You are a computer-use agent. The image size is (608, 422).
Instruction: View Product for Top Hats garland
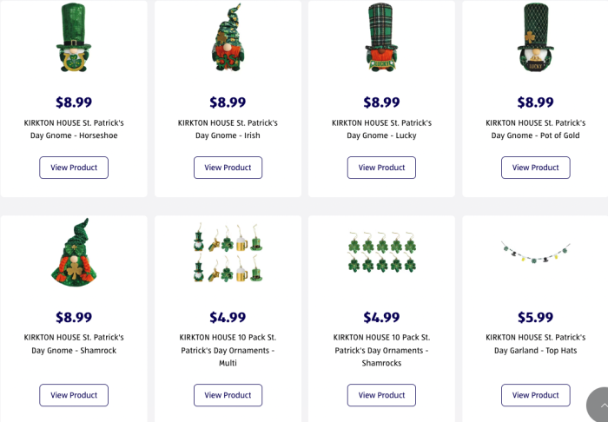pyautogui.click(x=535, y=395)
